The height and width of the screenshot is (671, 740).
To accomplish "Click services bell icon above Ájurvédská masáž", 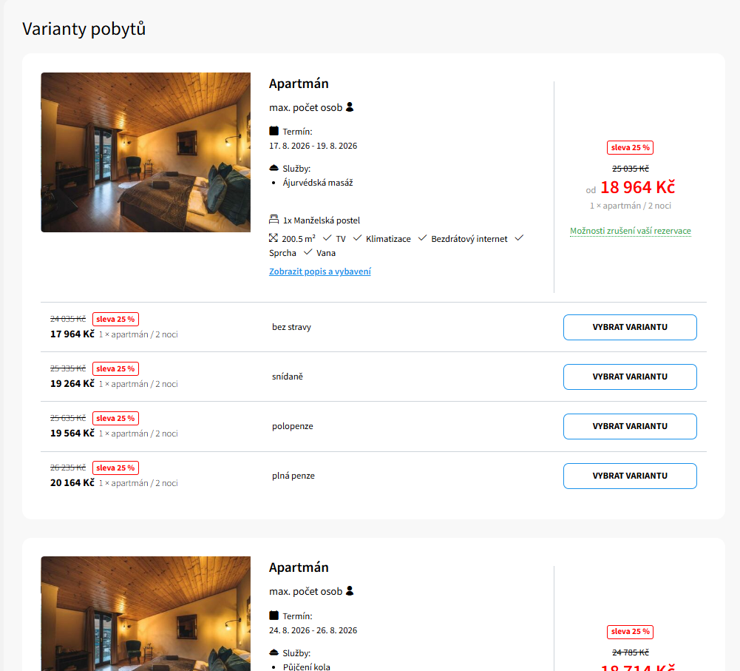I will coord(274,168).
